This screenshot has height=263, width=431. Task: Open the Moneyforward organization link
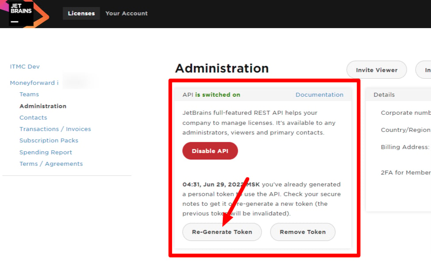[34, 83]
